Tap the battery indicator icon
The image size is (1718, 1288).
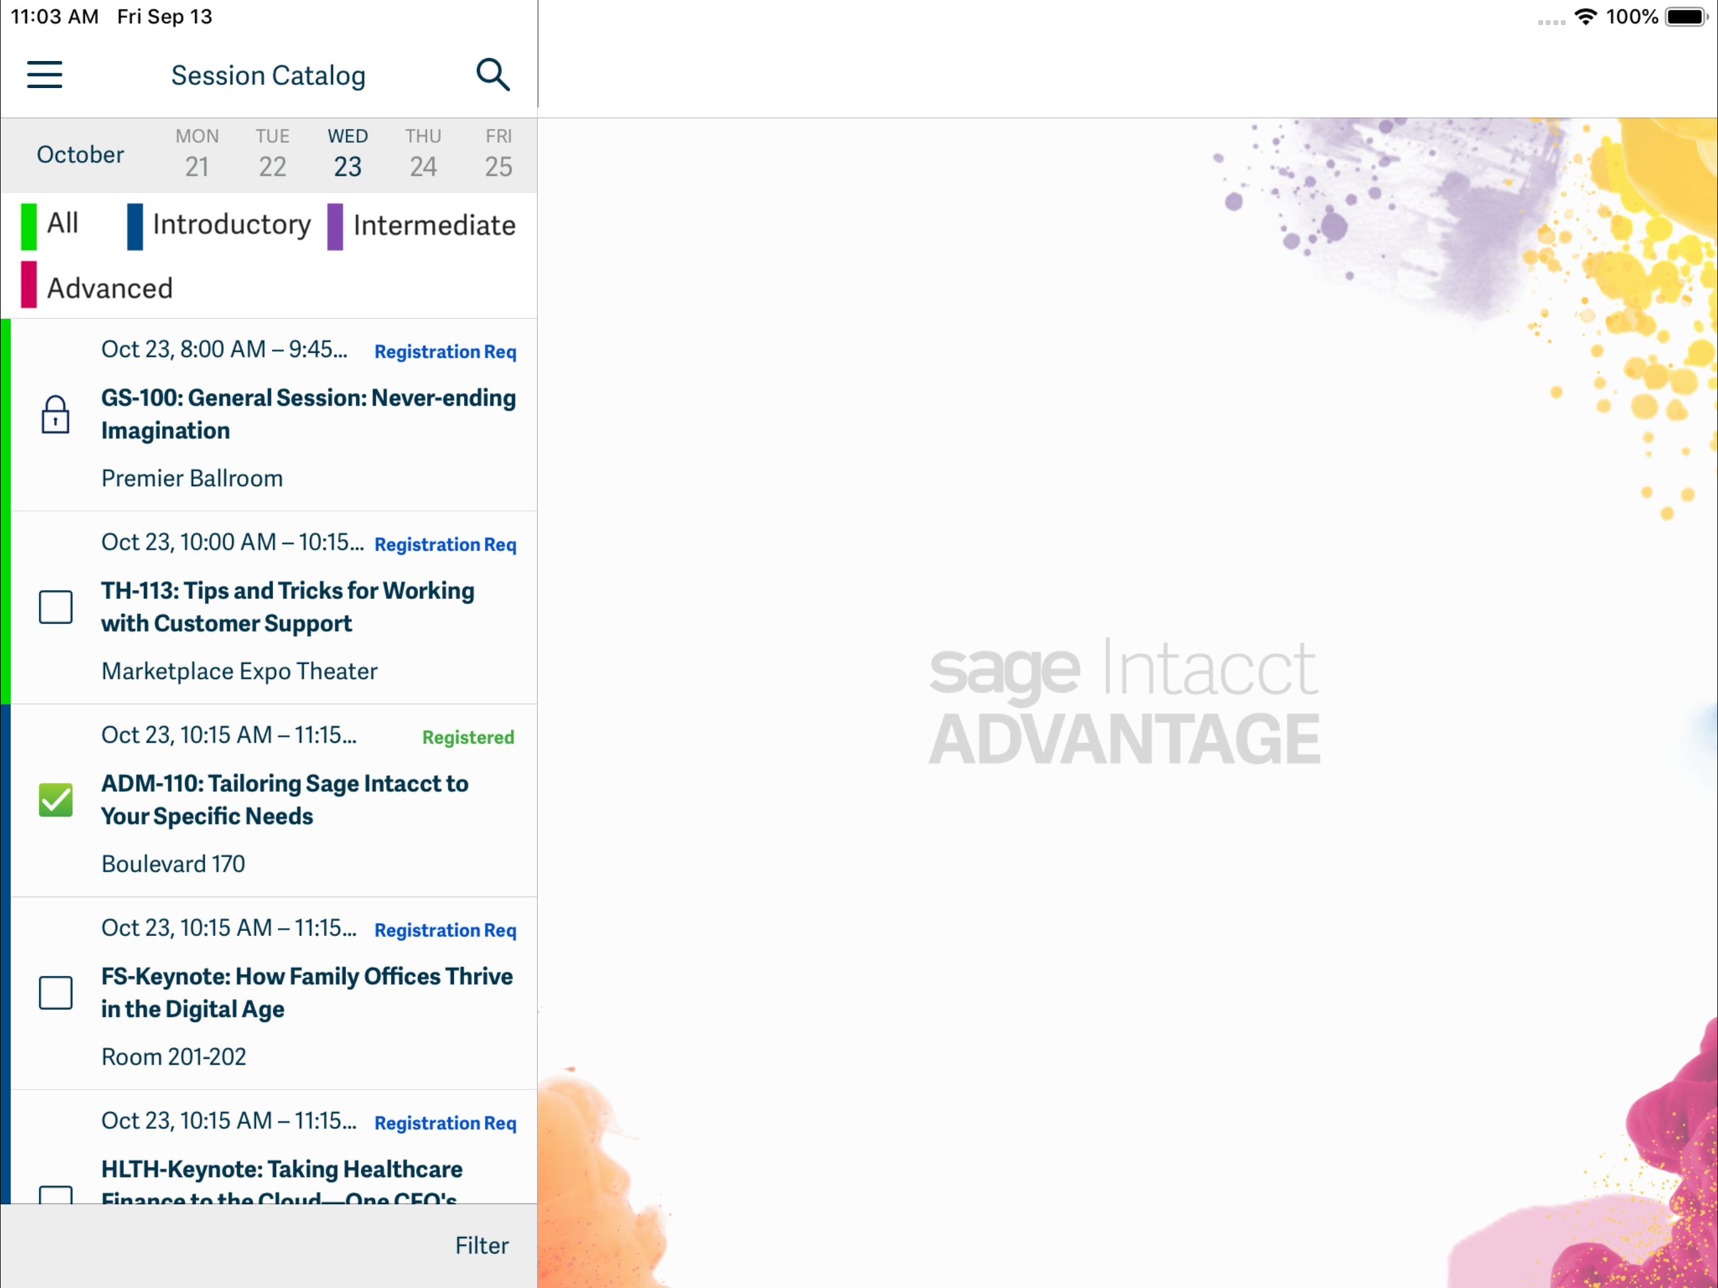(x=1687, y=16)
